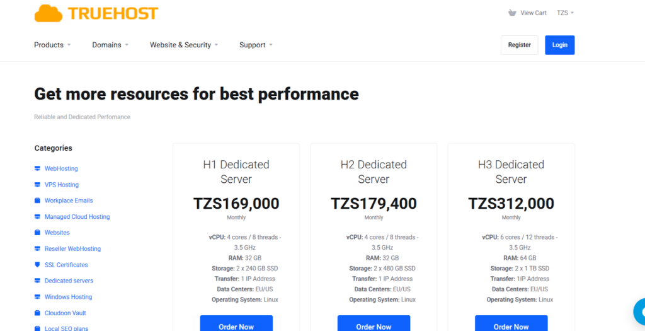This screenshot has height=331, width=645.
Task: Click 'Reliable and Dedicated Perfomance' subtitle
Action: tap(83, 117)
